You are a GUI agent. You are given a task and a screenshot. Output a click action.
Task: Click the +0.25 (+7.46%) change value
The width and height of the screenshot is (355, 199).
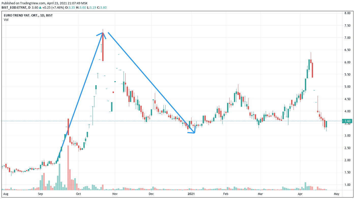(53, 7)
